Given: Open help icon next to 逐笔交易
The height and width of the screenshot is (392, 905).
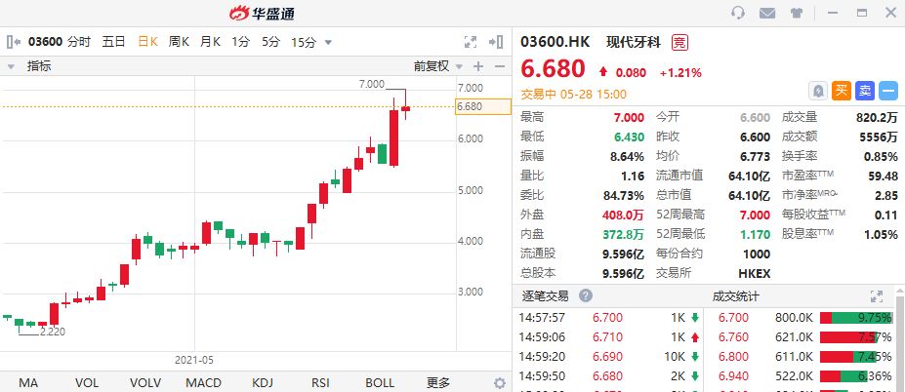Looking at the screenshot, I should click(x=586, y=296).
